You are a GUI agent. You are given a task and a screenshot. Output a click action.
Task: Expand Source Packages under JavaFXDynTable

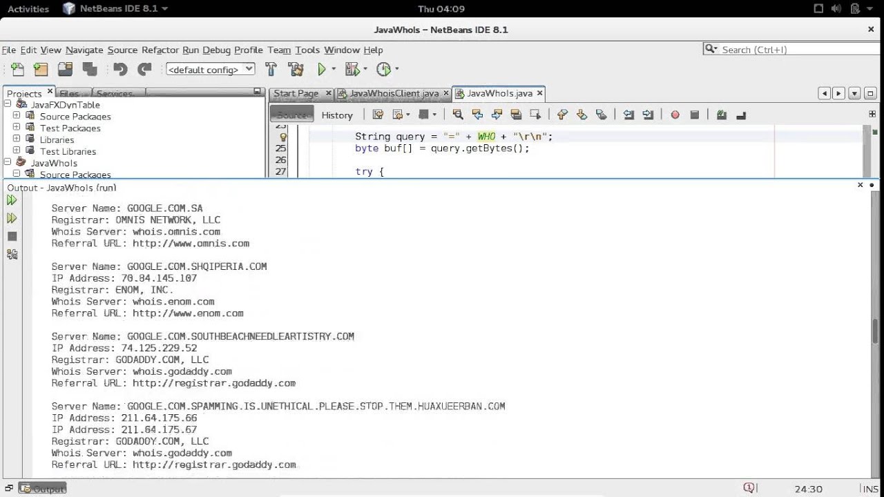pos(17,116)
